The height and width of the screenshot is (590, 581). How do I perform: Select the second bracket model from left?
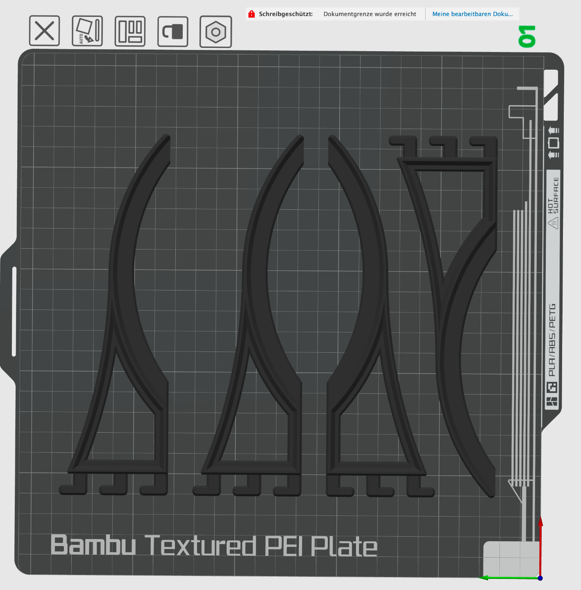pos(258,287)
